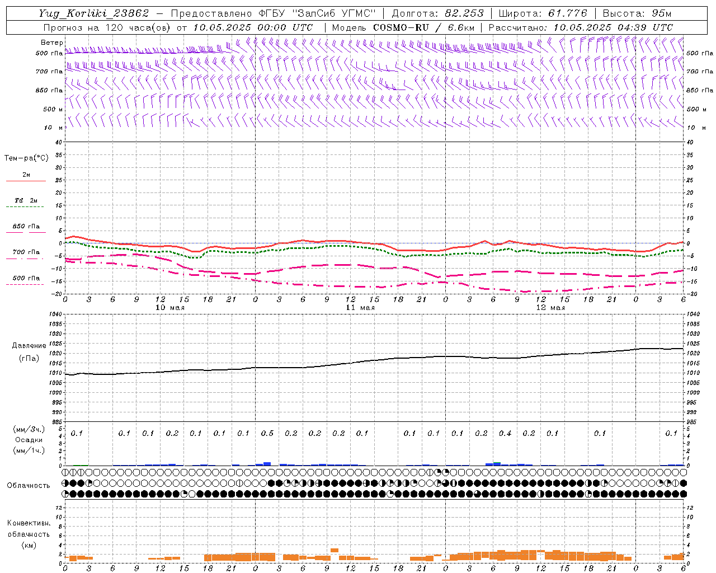Click the 0.4 three-hour precipitation value
This screenshot has height=573, width=716.
pos(505,433)
